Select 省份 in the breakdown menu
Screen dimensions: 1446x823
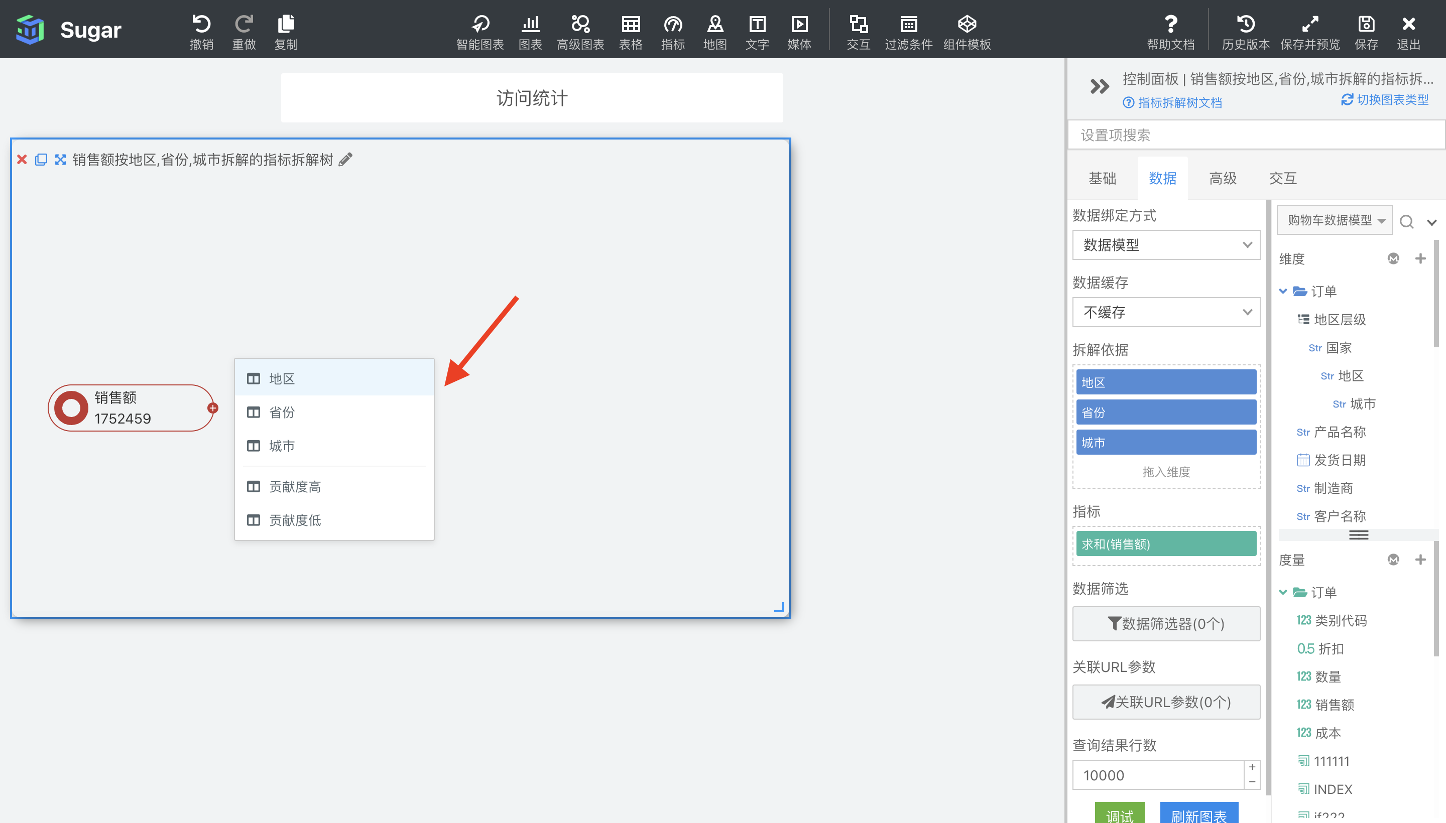tap(334, 412)
